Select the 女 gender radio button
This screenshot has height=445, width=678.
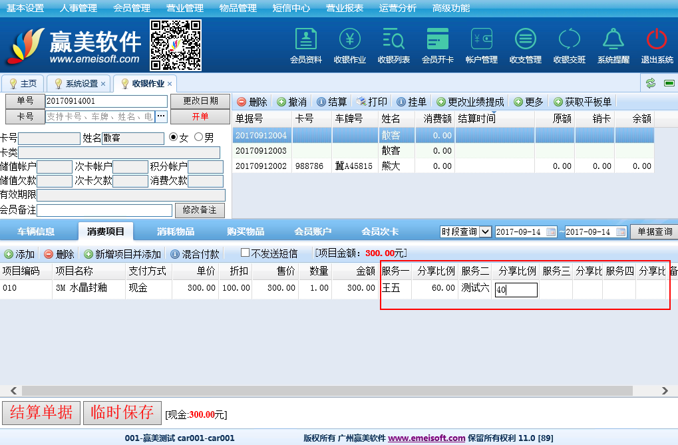pyautogui.click(x=174, y=138)
